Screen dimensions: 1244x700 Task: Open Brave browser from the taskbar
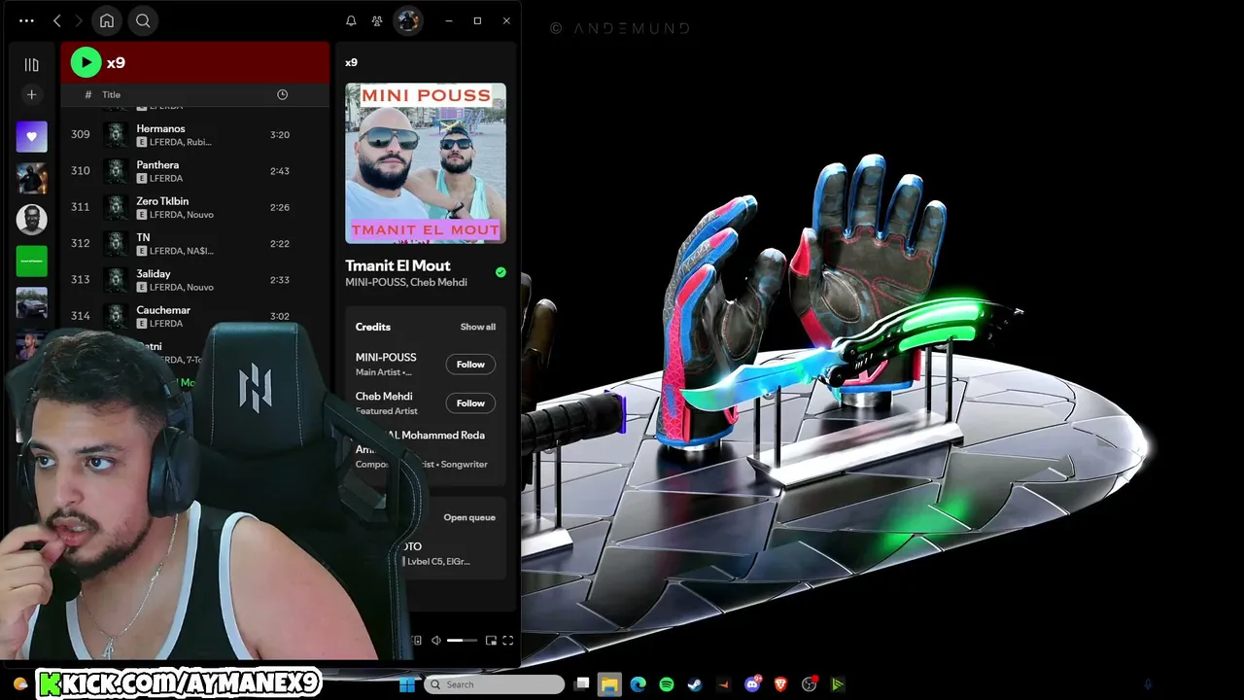click(x=780, y=684)
